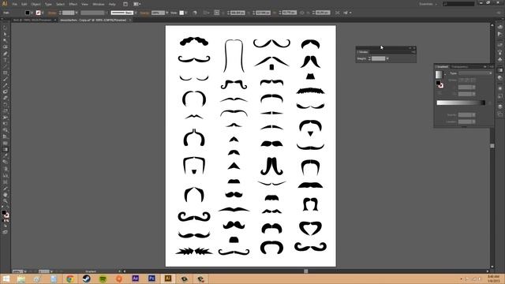Image resolution: width=505 pixels, height=284 pixels.
Task: Select the Rectangle tool
Action: point(5,73)
